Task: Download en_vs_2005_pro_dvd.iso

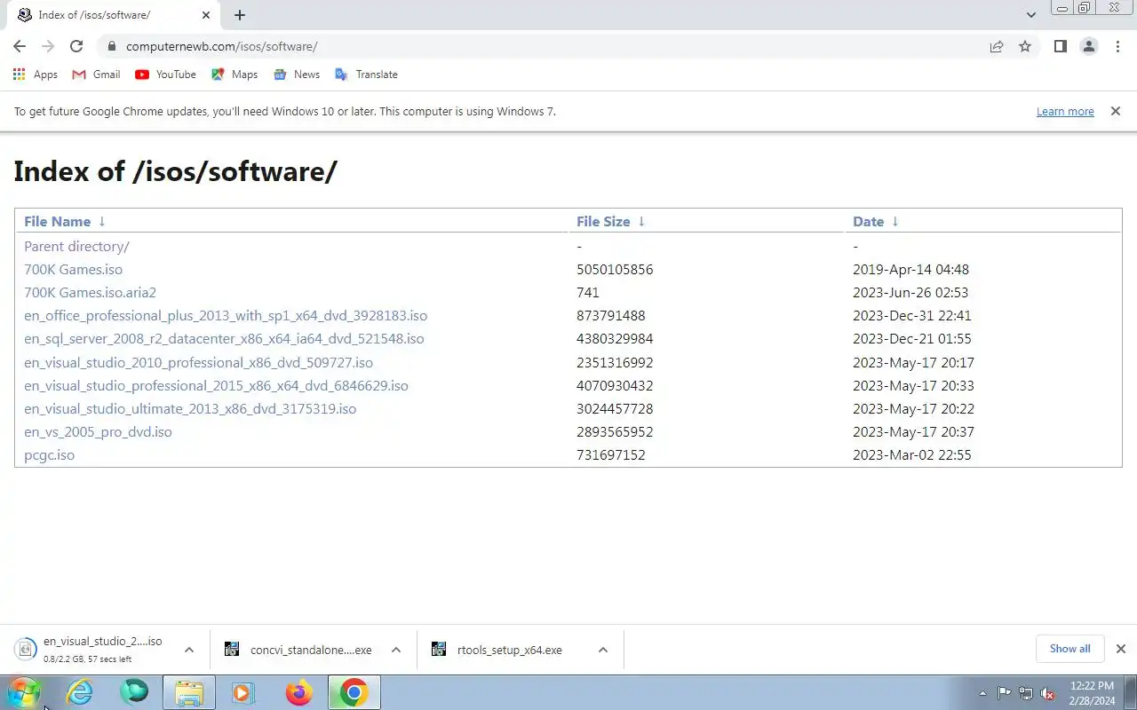Action: coord(98,432)
